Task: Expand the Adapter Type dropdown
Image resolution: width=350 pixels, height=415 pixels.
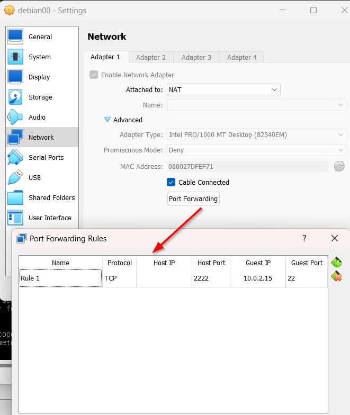Action: pos(257,135)
